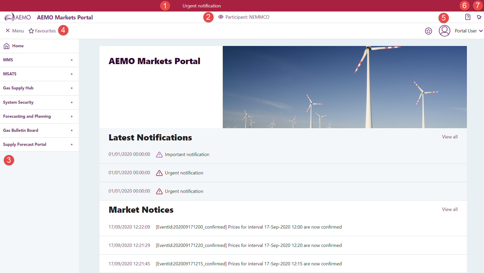Viewport: 484px width, 273px height.
Task: Expand Forecasting and Planning plus icon
Action: 72,116
